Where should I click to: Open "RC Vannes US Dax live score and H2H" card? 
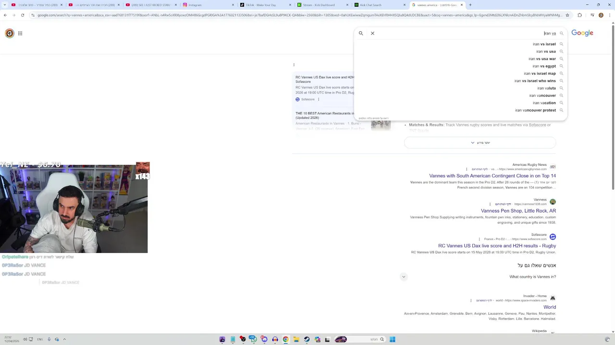tap(324, 79)
